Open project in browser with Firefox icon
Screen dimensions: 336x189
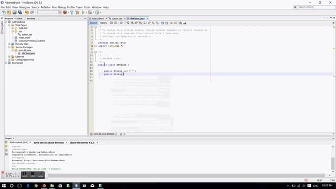65,13
